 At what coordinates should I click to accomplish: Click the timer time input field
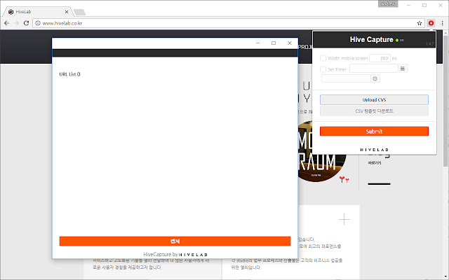(346, 78)
